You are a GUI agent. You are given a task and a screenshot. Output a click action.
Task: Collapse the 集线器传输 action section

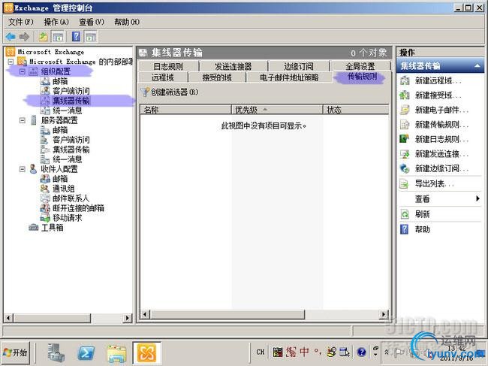pyautogui.click(x=477, y=65)
